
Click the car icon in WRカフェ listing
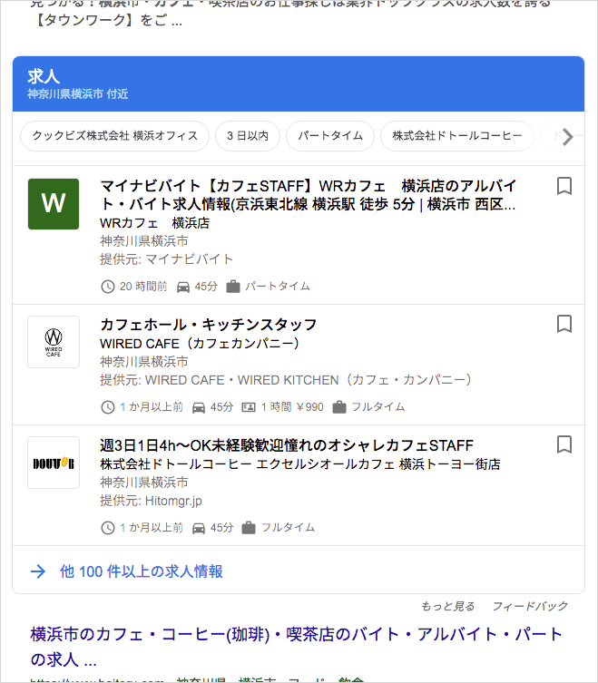point(183,287)
